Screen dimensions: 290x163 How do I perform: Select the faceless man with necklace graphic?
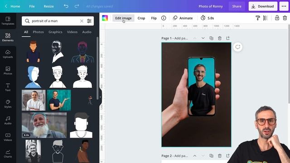(81, 125)
